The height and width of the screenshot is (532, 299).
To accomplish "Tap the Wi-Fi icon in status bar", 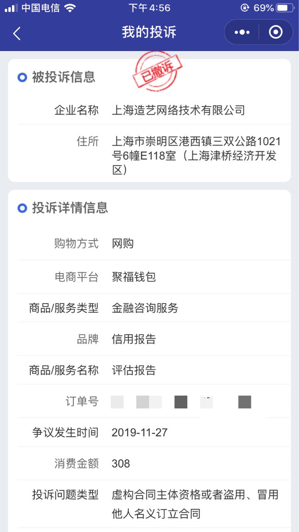I will point(70,8).
